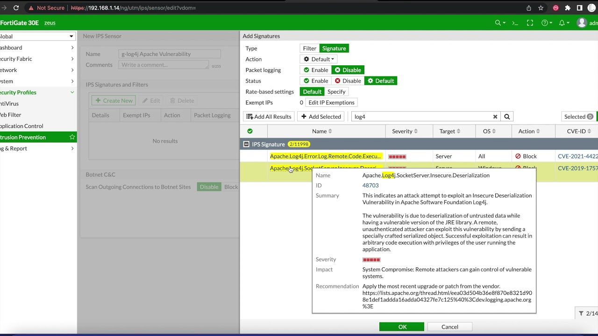The image size is (598, 336).
Task: Click severity indicator in tooltip details
Action: (371, 260)
